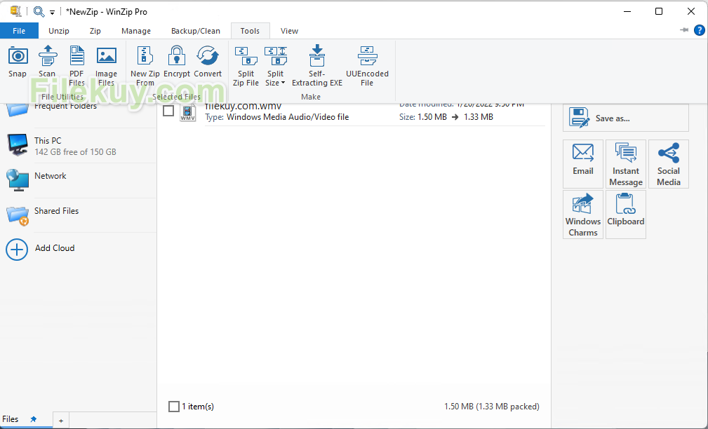Open Windows Charms sharing
Screen dimensions: 708x429
[583, 214]
